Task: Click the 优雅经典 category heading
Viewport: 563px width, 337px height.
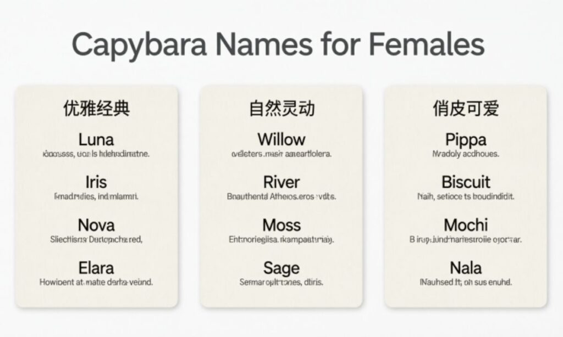Action: pyautogui.click(x=96, y=109)
